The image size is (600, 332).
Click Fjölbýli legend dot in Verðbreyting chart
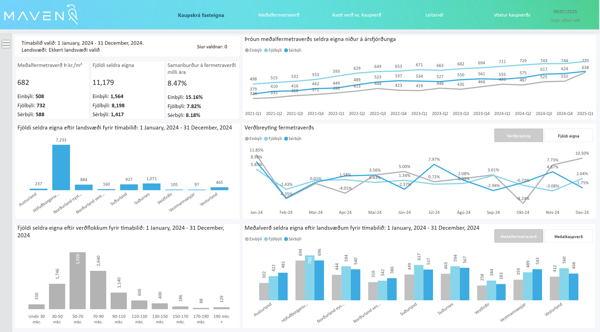click(x=266, y=139)
